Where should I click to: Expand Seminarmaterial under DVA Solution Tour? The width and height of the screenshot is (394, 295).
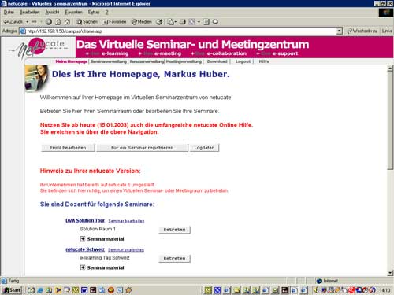pyautogui.click(x=83, y=238)
